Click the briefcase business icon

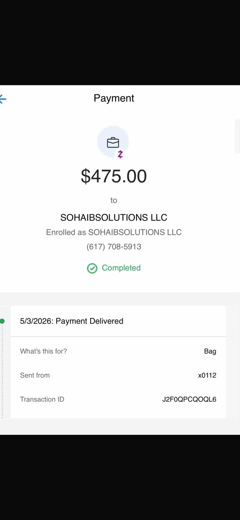[113, 142]
